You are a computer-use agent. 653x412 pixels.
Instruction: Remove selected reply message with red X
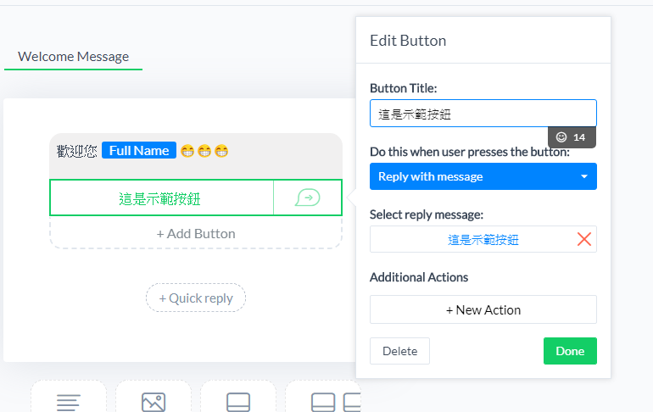pyautogui.click(x=583, y=239)
